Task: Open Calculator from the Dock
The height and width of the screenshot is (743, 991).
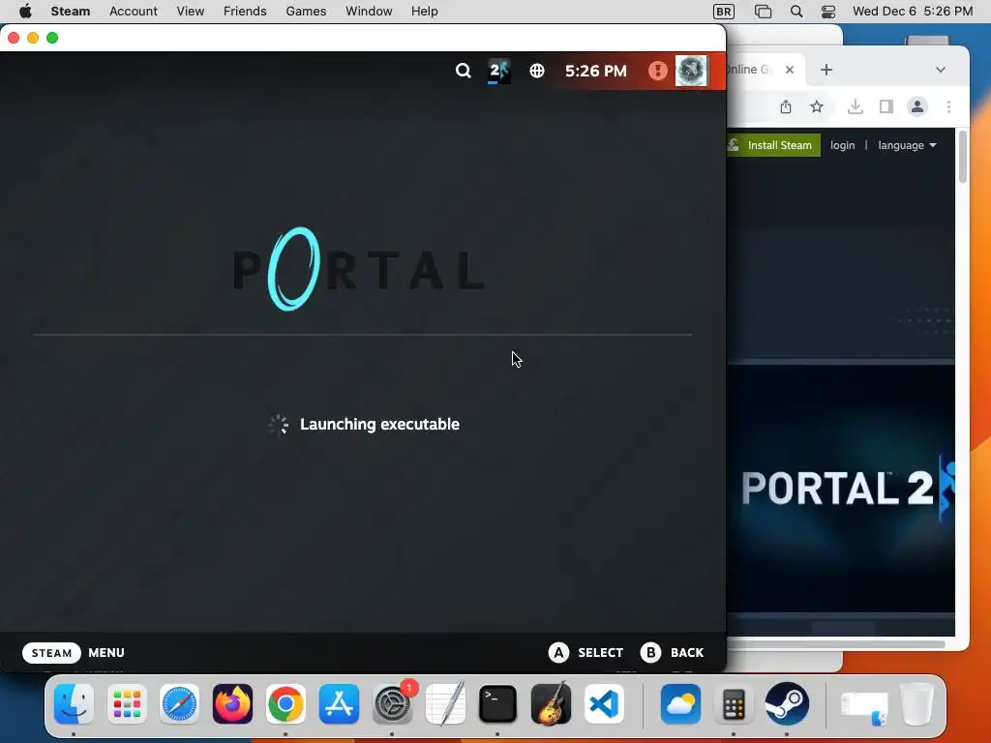Action: 734,704
